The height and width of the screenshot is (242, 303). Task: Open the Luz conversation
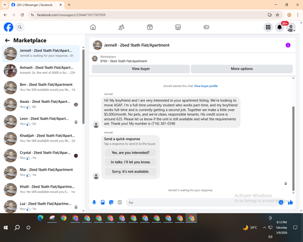pyautogui.click(x=41, y=206)
